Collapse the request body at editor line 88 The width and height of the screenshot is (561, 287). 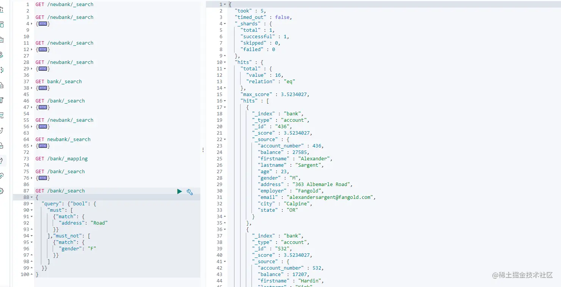32,197
